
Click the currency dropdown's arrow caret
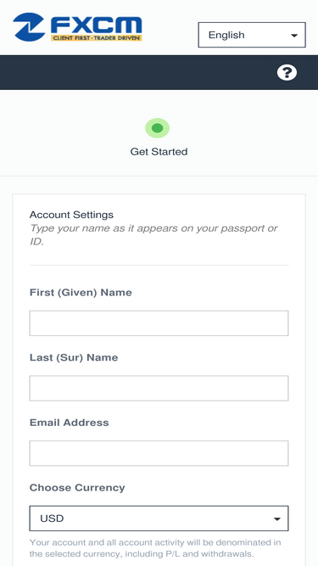[277, 519]
